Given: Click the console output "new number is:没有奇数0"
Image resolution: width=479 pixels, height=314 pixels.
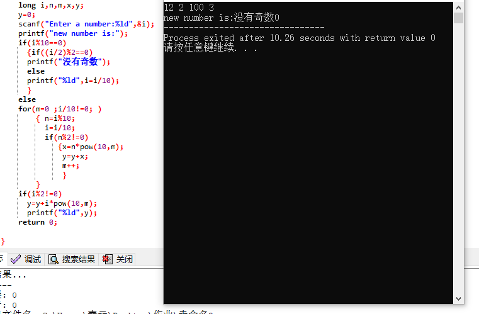Looking at the screenshot, I should (222, 18).
